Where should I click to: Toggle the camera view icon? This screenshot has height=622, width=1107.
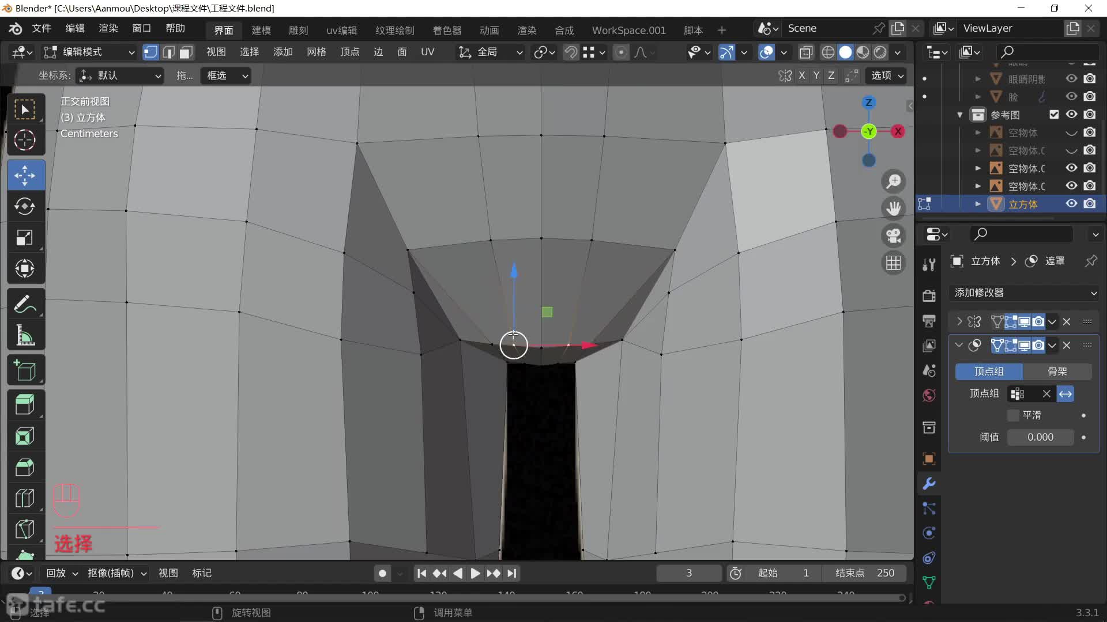(x=894, y=236)
